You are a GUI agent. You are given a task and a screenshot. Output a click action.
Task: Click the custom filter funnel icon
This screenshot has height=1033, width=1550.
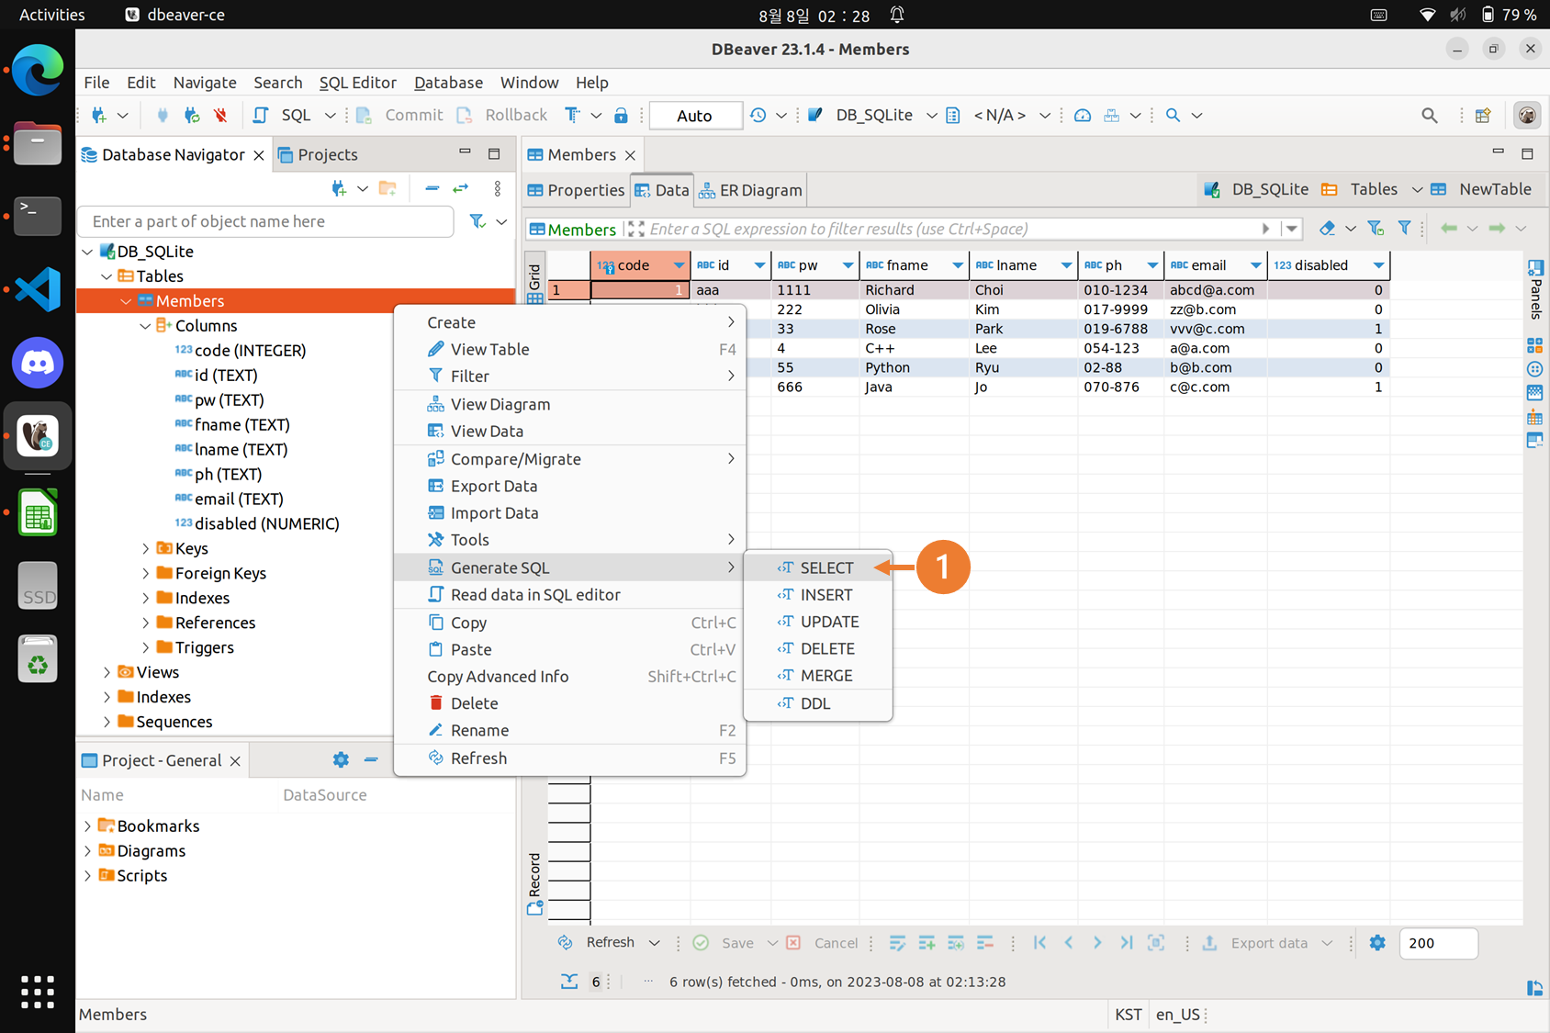[1404, 228]
